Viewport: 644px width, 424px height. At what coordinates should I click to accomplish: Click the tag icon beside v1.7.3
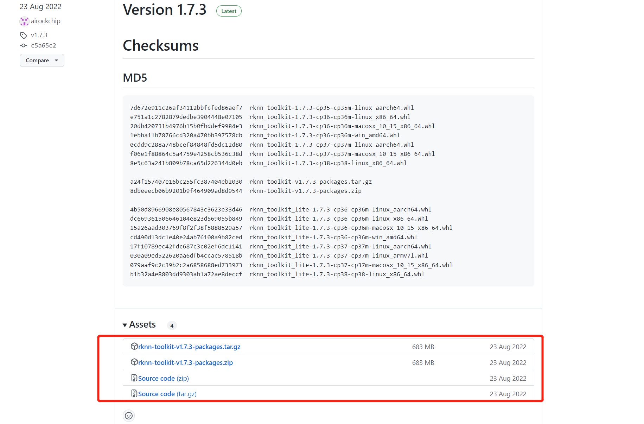coord(23,35)
